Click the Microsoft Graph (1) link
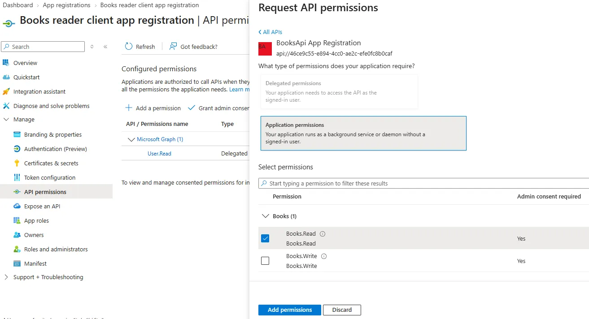Screen dimensions: 589x319 tap(160, 139)
